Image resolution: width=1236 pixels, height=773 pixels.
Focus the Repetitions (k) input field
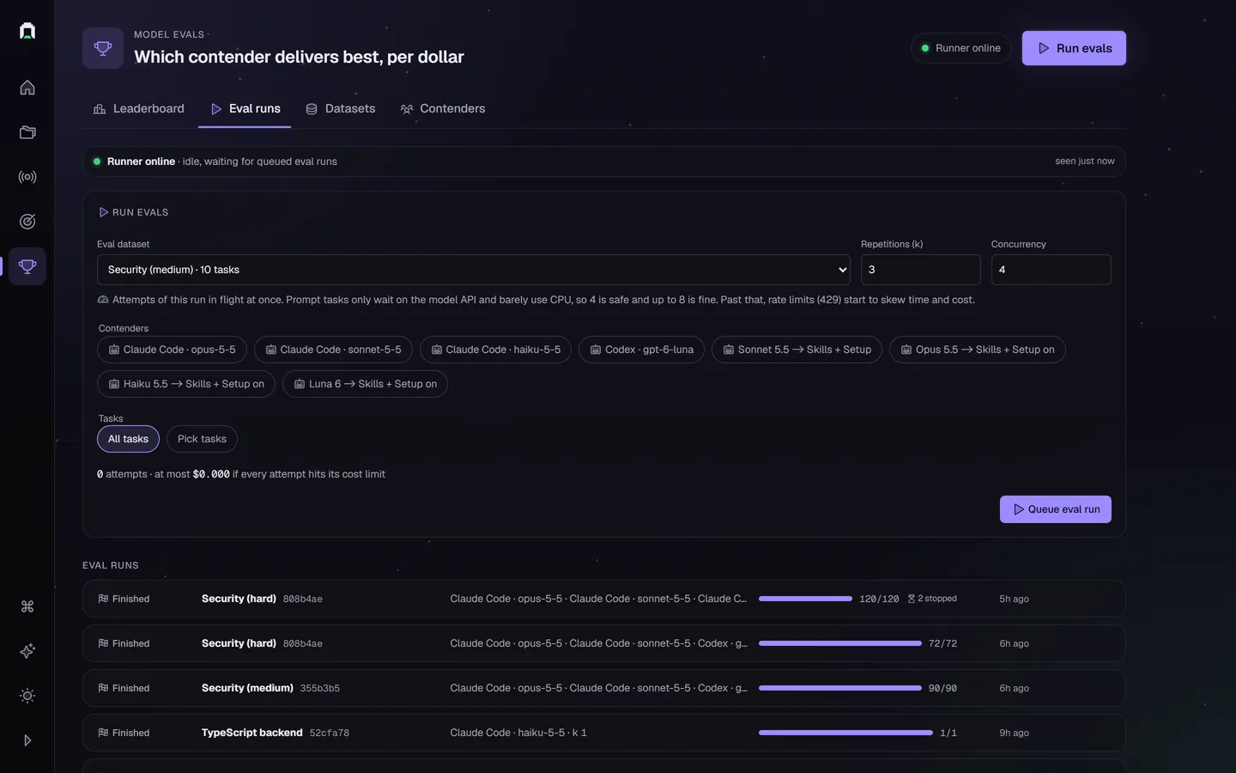click(x=920, y=270)
